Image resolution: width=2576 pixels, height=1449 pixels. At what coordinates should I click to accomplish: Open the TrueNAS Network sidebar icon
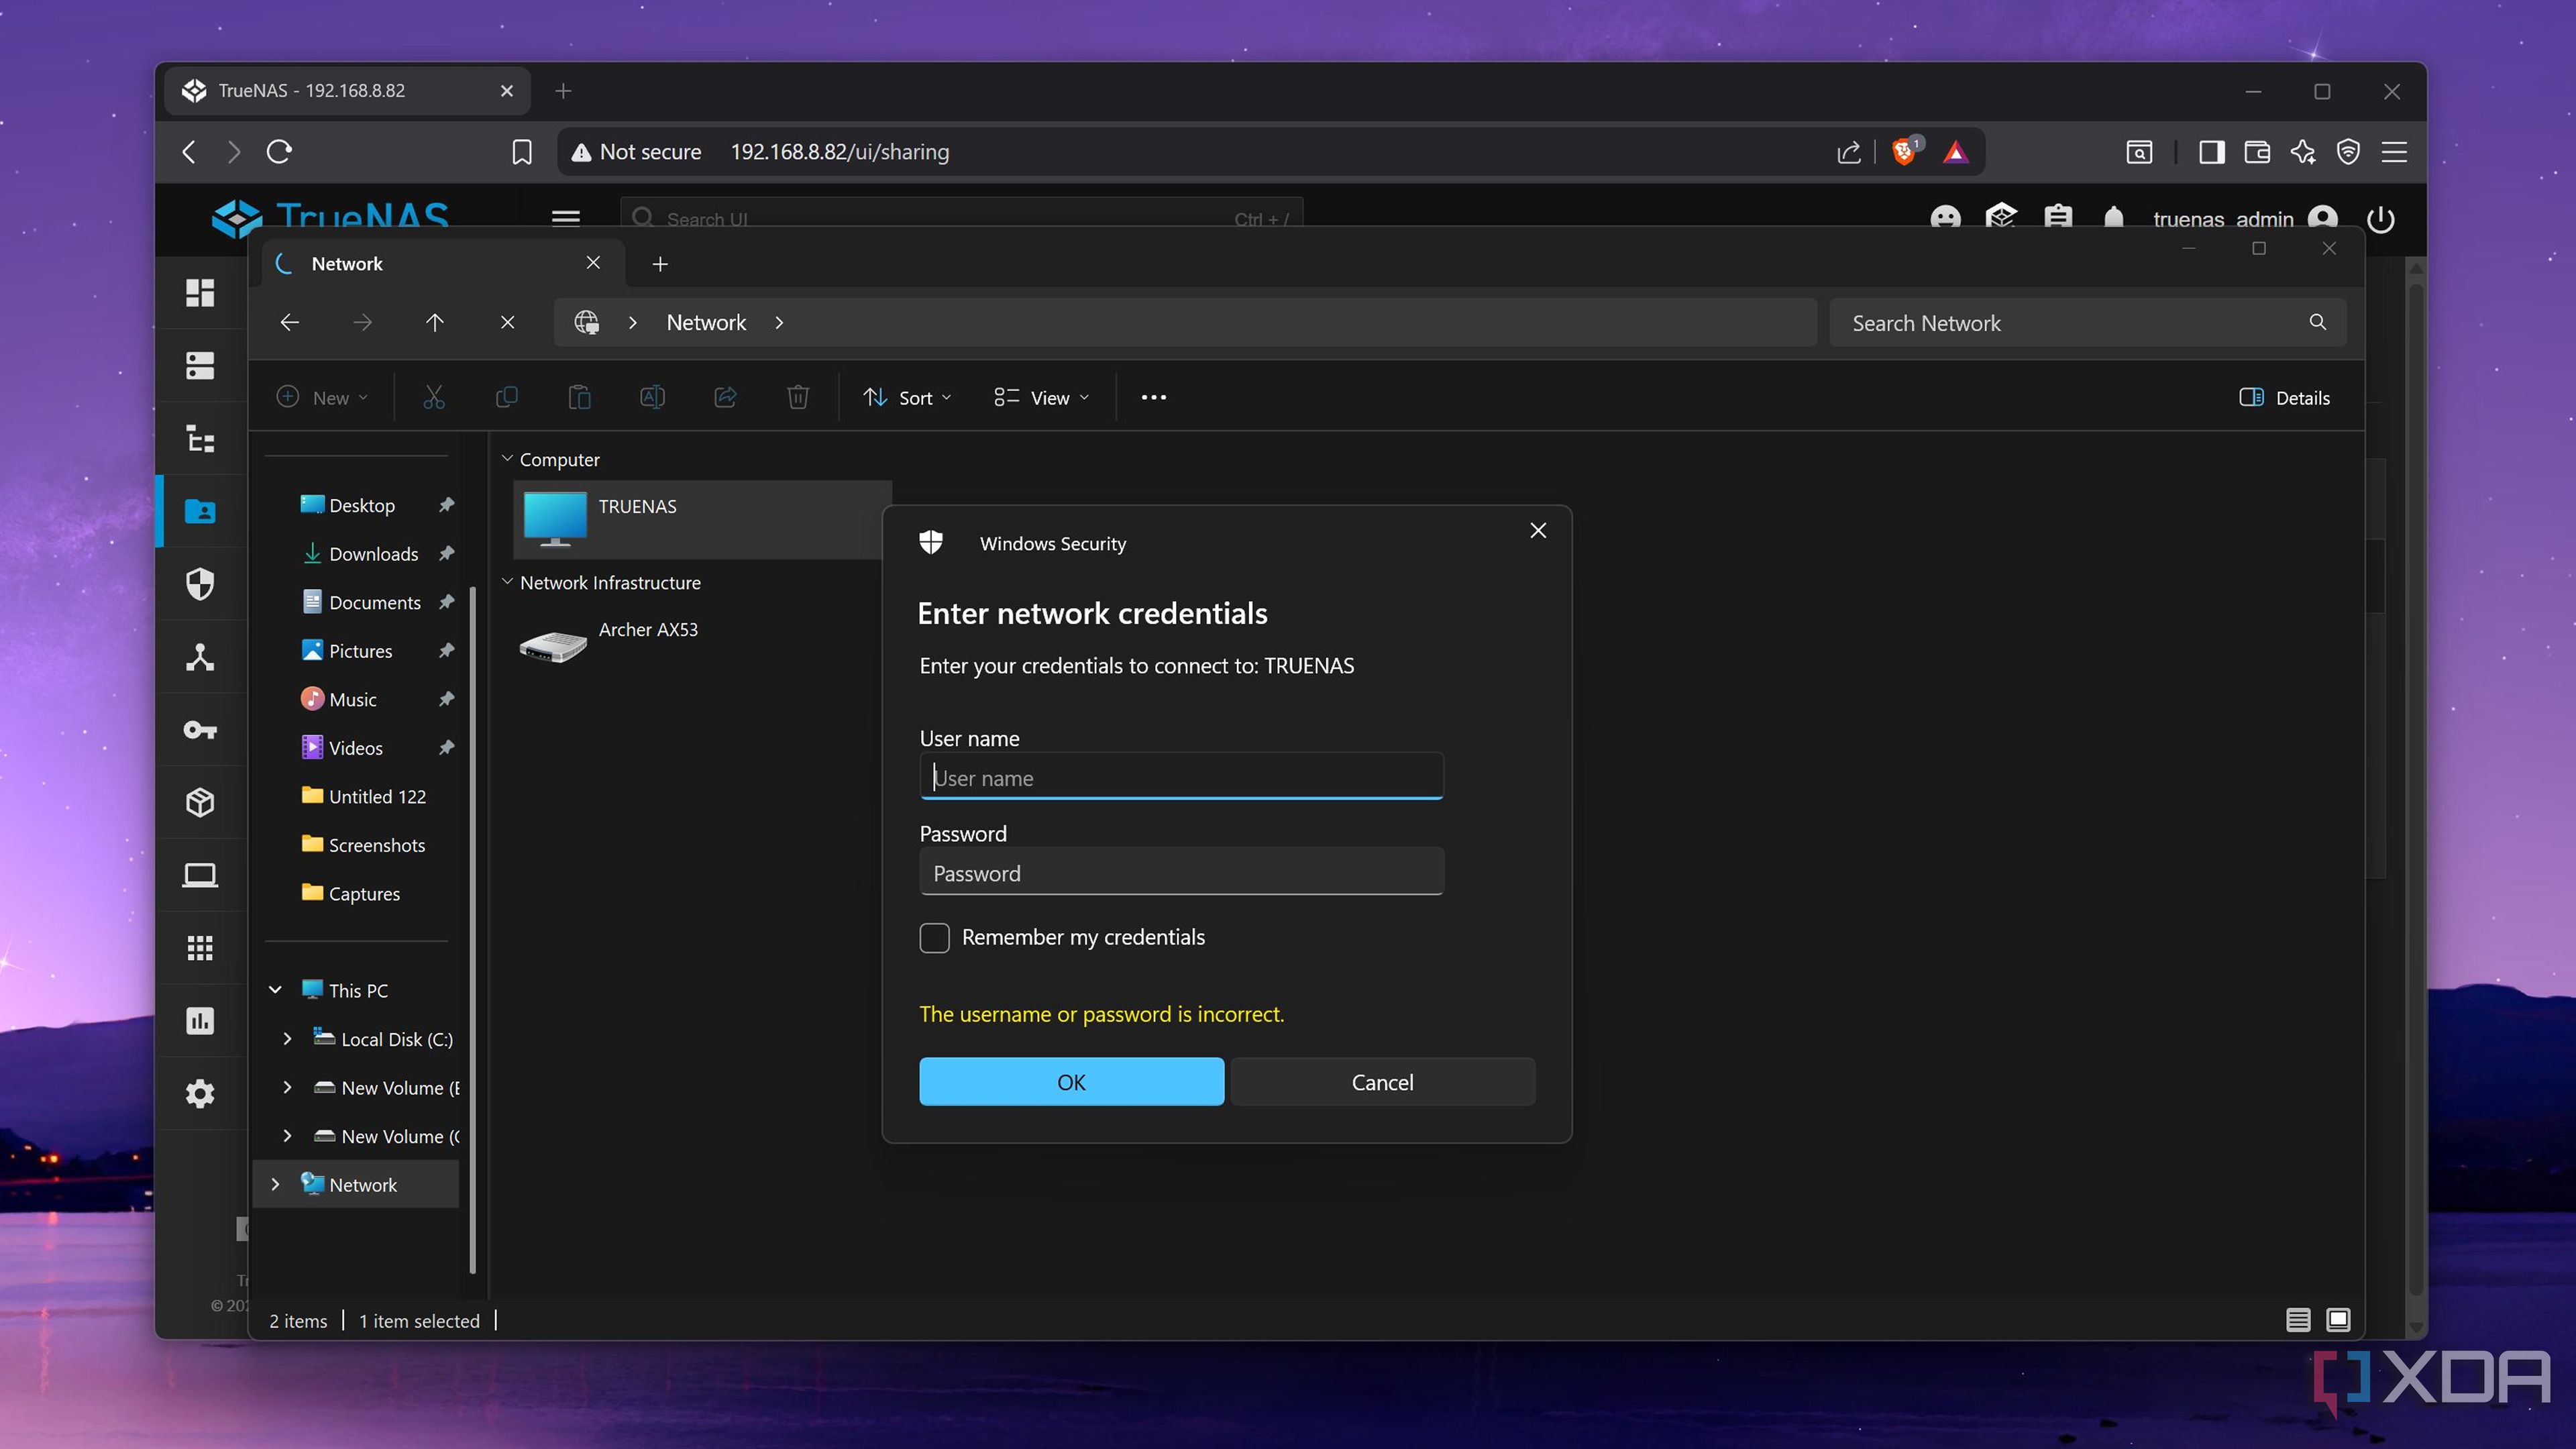[x=200, y=657]
